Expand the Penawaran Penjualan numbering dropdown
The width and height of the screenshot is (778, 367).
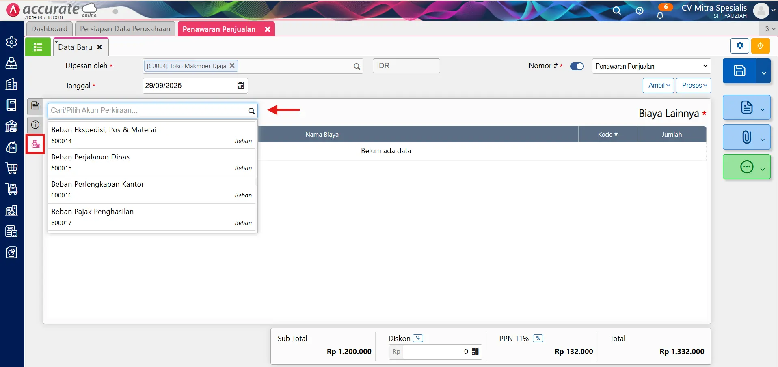(x=651, y=66)
